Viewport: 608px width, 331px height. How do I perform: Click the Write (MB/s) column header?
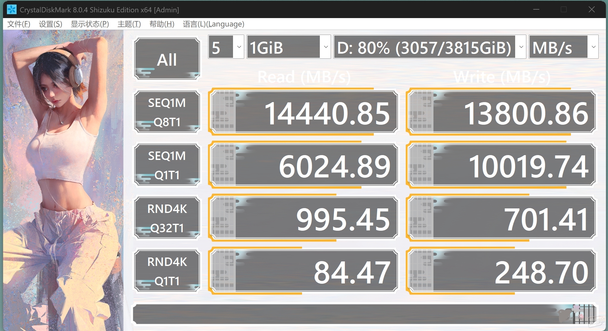tap(502, 77)
